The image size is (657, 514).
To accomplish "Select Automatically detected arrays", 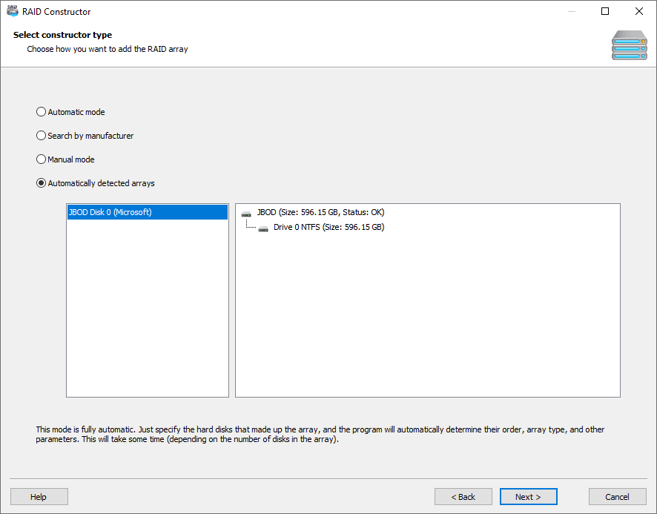I will pos(41,182).
